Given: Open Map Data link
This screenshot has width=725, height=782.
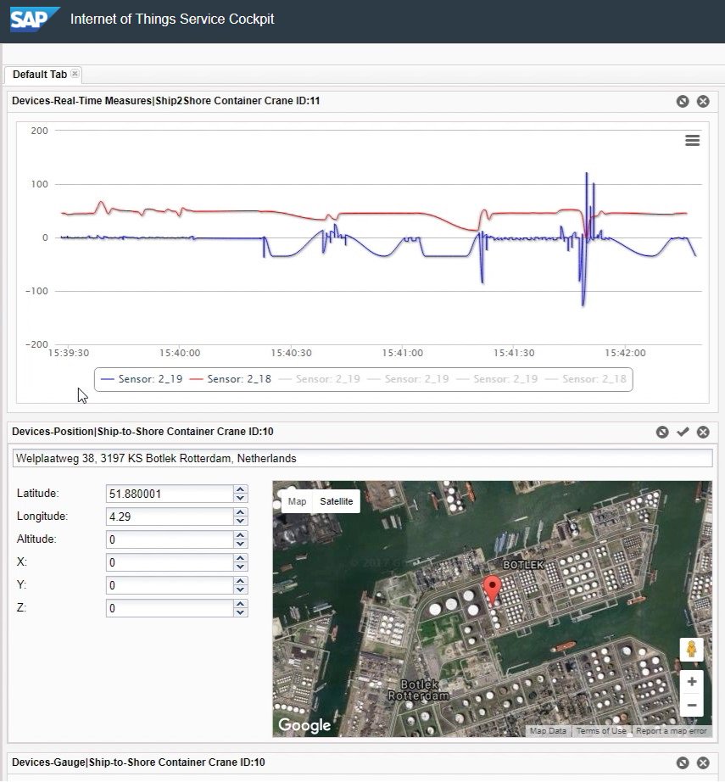Looking at the screenshot, I should (x=548, y=730).
